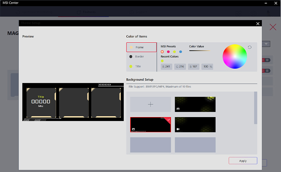Click the middle empty preview panel
The image size is (281, 172).
tap(74, 103)
